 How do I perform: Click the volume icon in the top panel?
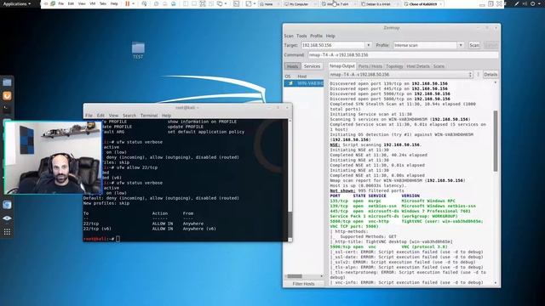tap(525, 3)
